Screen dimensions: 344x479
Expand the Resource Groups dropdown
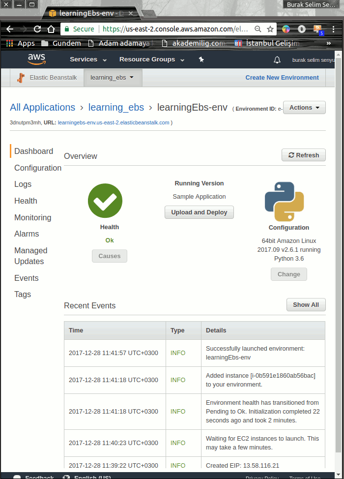(x=151, y=60)
